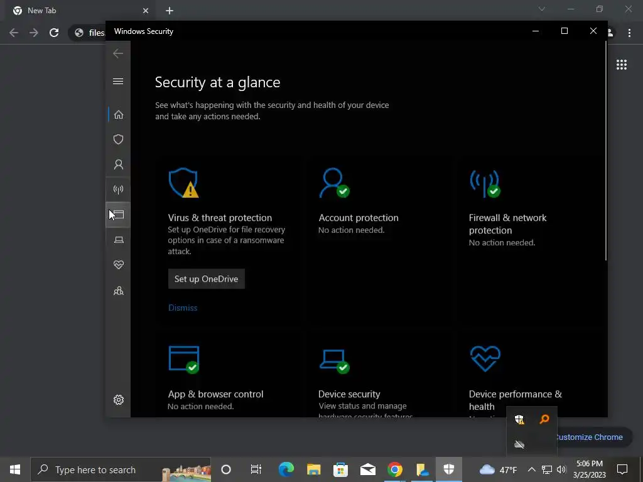
Task: Launch Microsoft Edge from taskbar
Action: [x=286, y=469]
